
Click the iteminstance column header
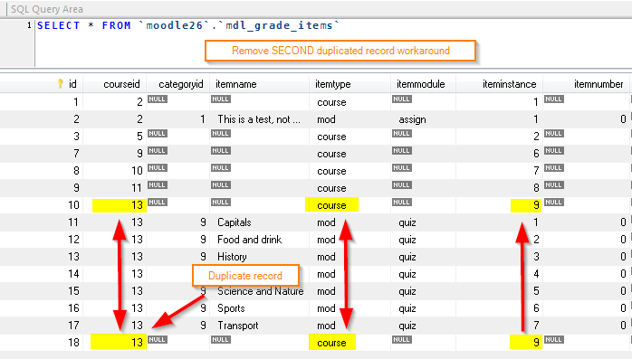510,84
